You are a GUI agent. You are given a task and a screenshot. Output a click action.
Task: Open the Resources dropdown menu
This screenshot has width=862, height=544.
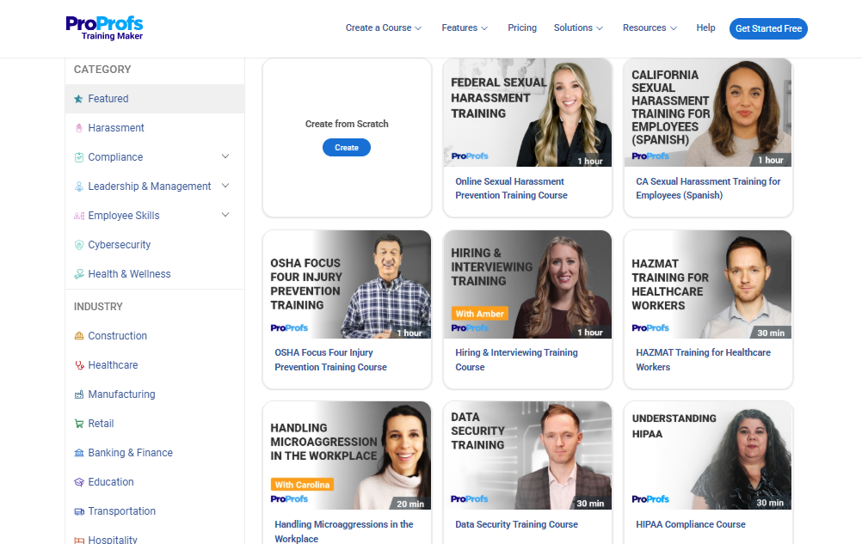(x=650, y=28)
